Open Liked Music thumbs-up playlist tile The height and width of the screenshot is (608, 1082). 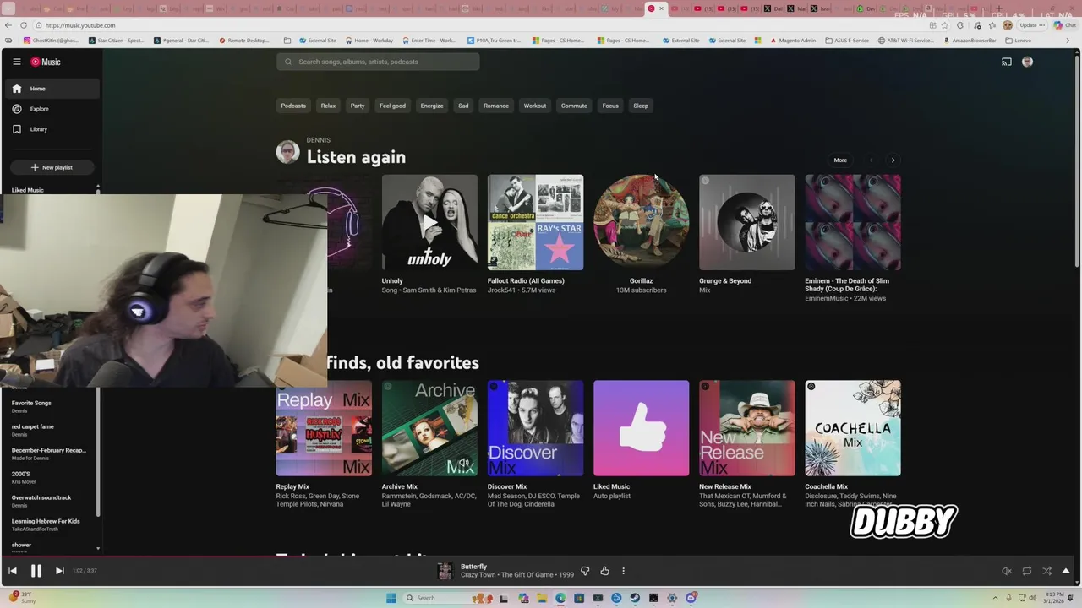[641, 428]
